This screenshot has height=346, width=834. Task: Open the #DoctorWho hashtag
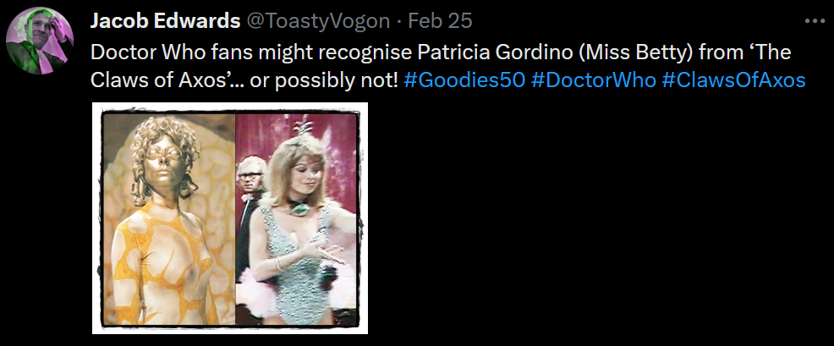pos(593,80)
